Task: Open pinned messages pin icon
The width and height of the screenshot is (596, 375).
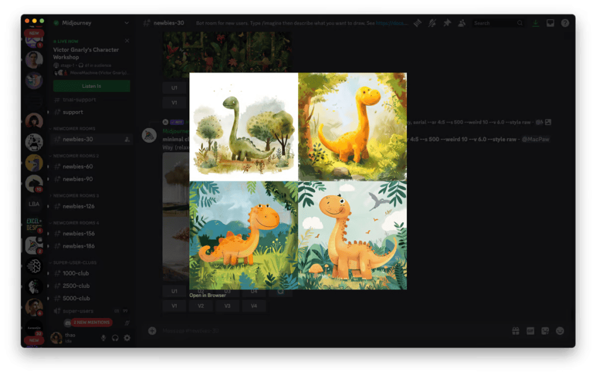Action: point(447,23)
